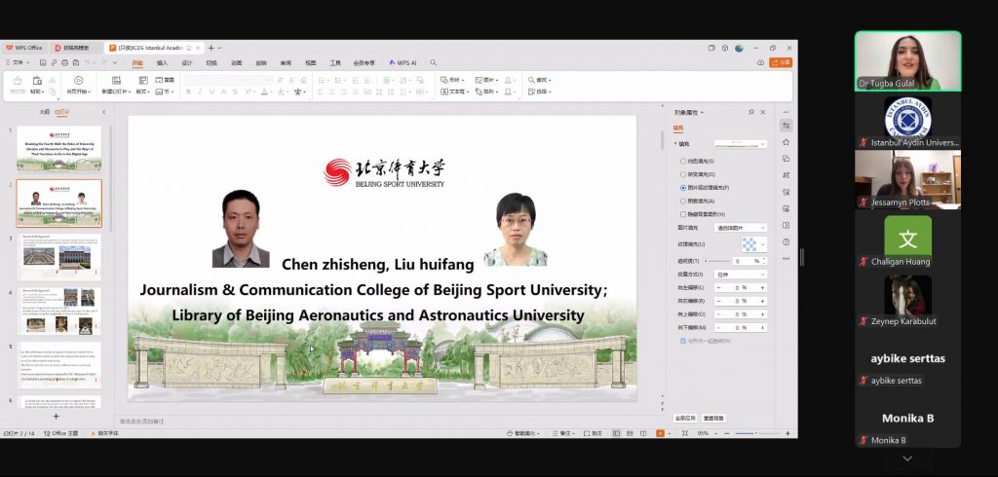This screenshot has height=477, width=998.
Task: Click the paste clipboard icon in the ribbon
Action: (x=37, y=81)
